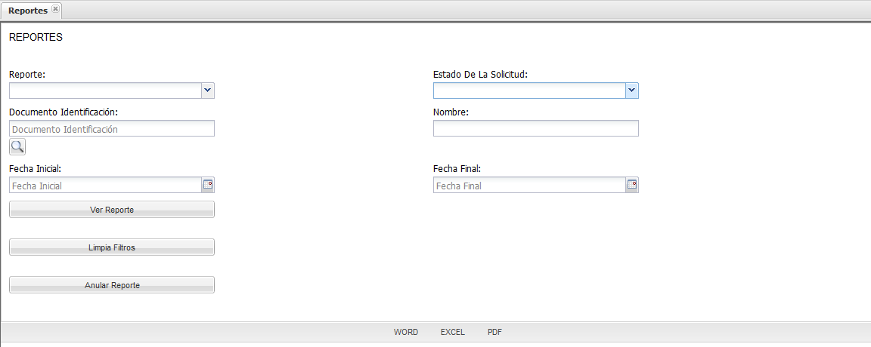Click into the Fecha Final date field

coord(529,185)
